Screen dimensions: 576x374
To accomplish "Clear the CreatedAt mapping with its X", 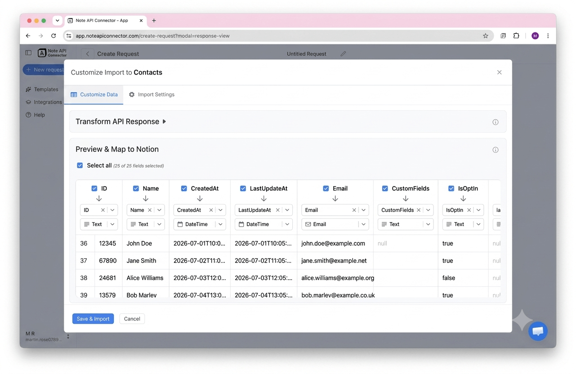I will point(211,210).
